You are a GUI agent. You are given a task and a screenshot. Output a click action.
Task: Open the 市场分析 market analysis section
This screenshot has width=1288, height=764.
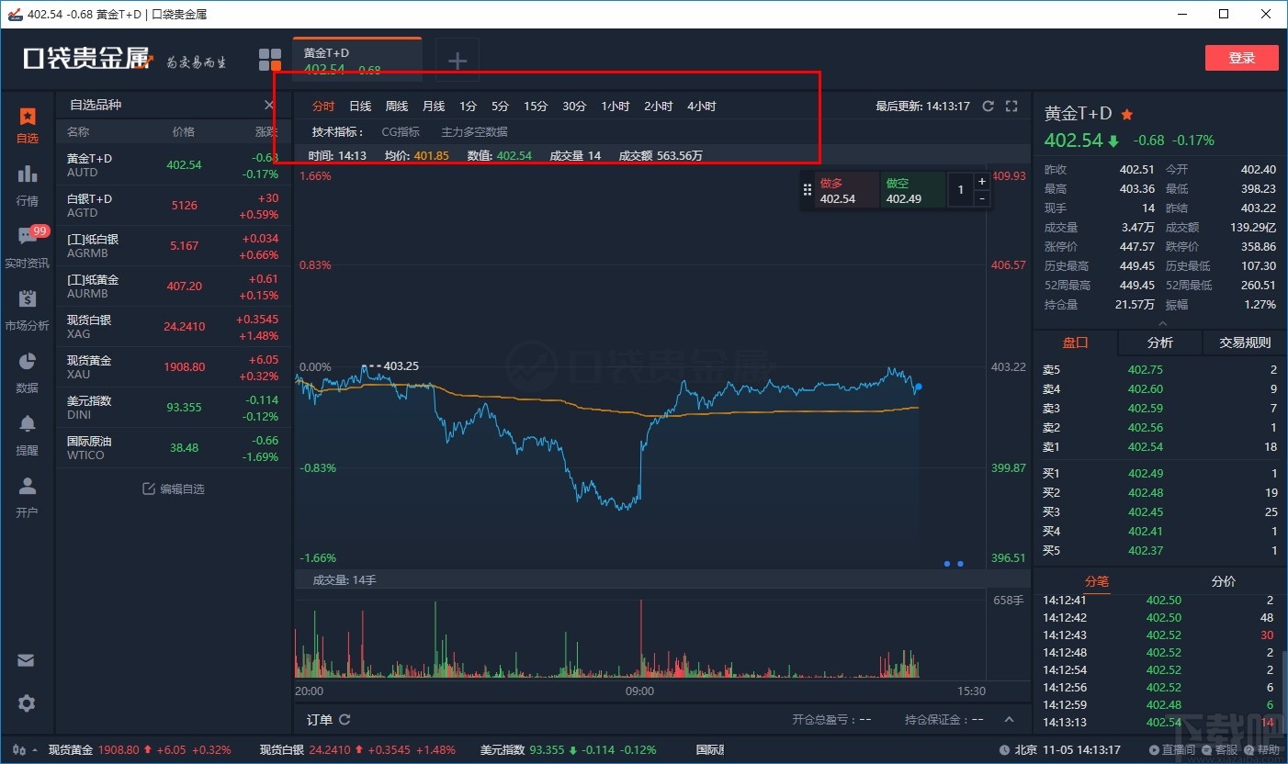coord(27,309)
